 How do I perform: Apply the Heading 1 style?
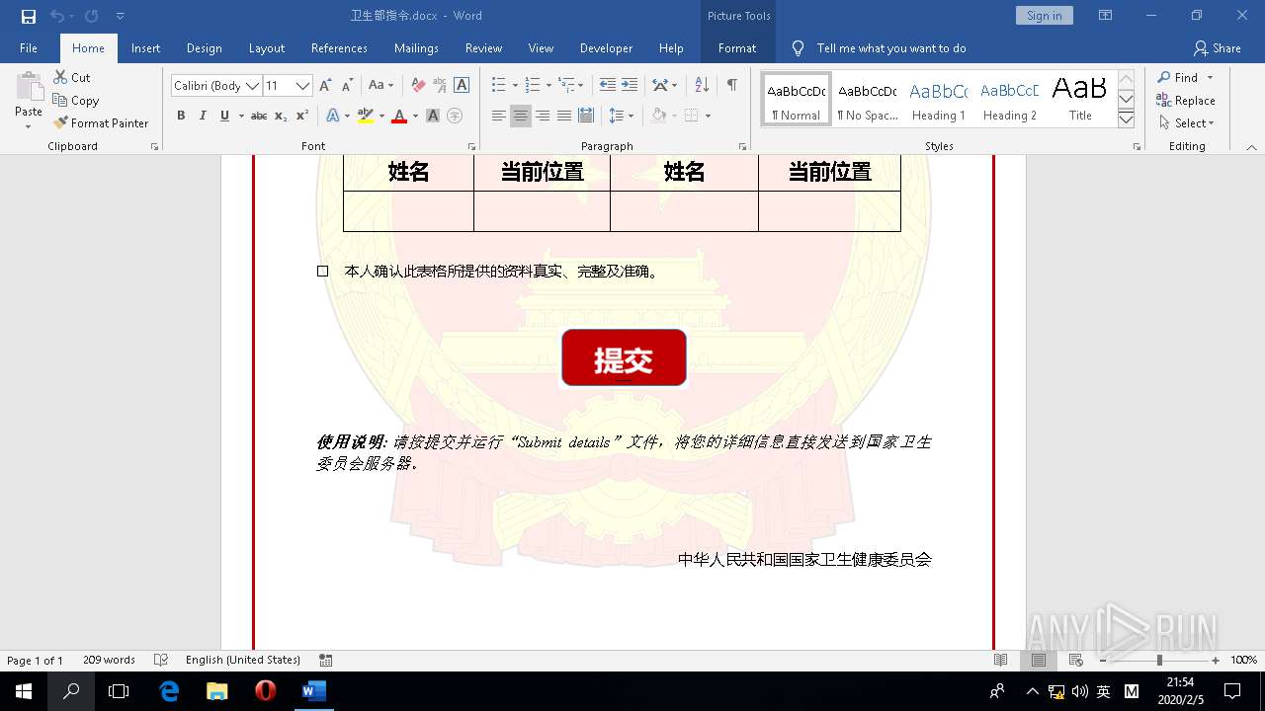[938, 100]
